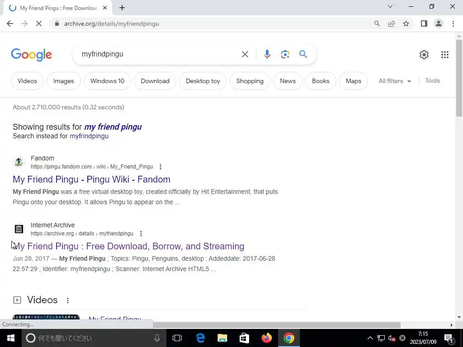Share this page icon
The image size is (463, 347).
392,23
